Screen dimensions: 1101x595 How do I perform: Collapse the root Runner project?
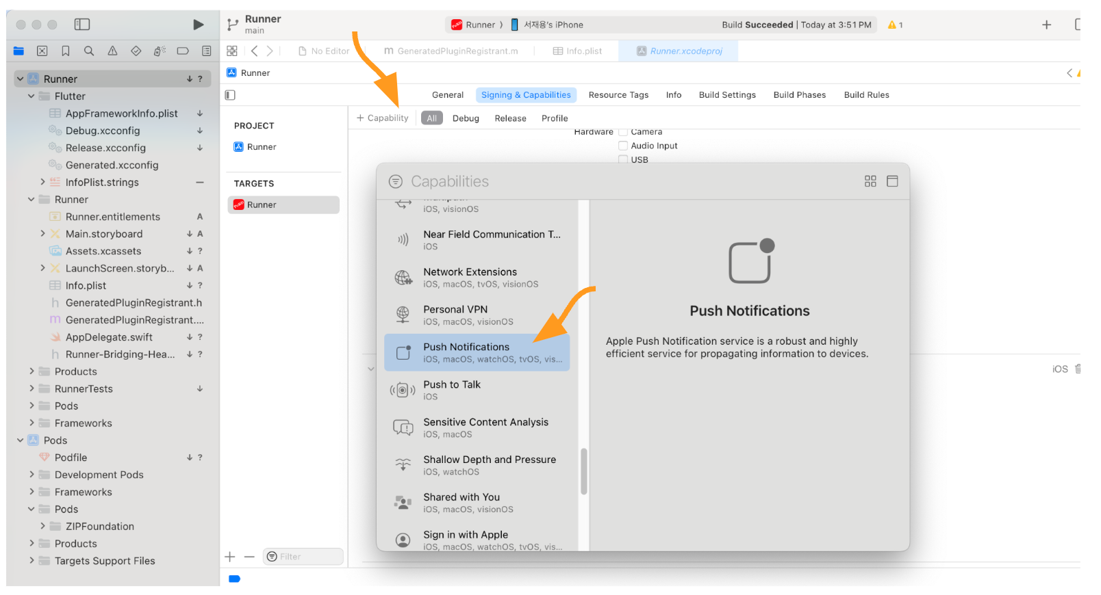21,79
